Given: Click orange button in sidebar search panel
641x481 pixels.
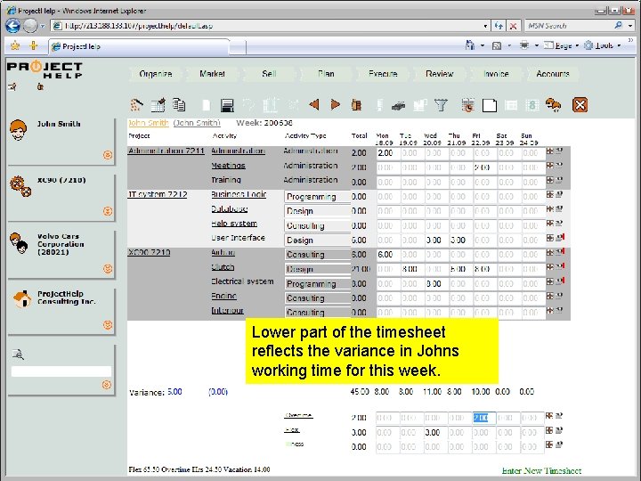Looking at the screenshot, I should pyautogui.click(x=107, y=385).
